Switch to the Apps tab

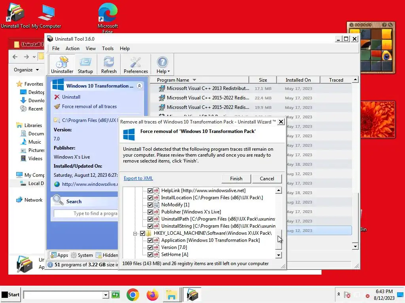tap(59, 255)
